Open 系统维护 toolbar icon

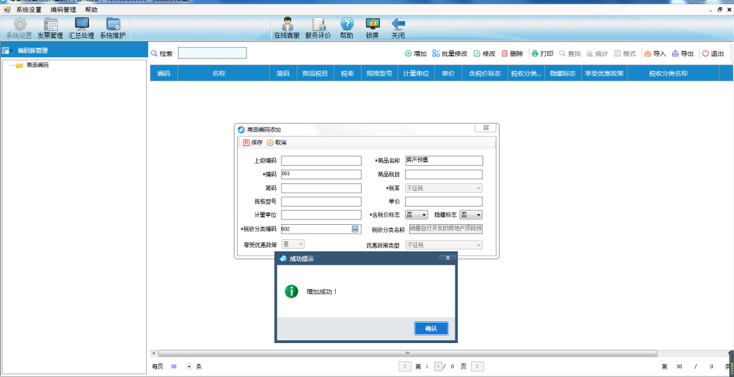click(x=113, y=25)
